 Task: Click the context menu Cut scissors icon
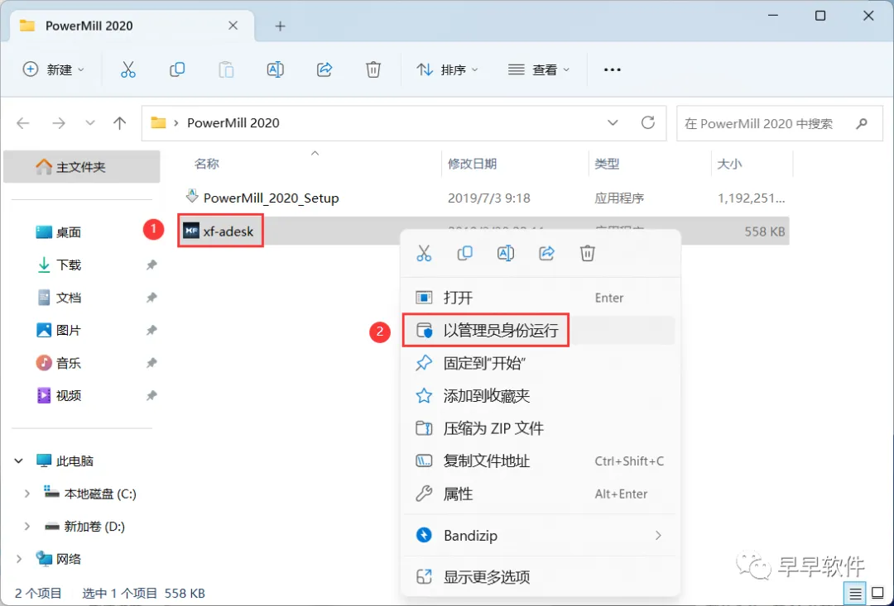424,253
